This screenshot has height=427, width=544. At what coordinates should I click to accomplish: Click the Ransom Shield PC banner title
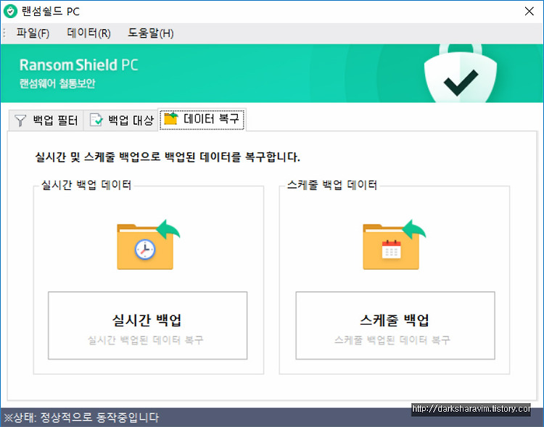coord(79,65)
